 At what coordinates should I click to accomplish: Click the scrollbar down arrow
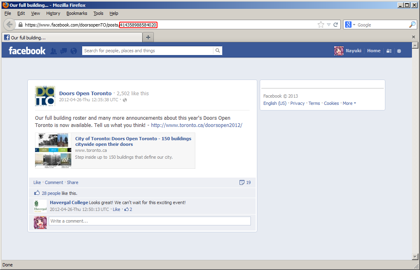coord(415,257)
